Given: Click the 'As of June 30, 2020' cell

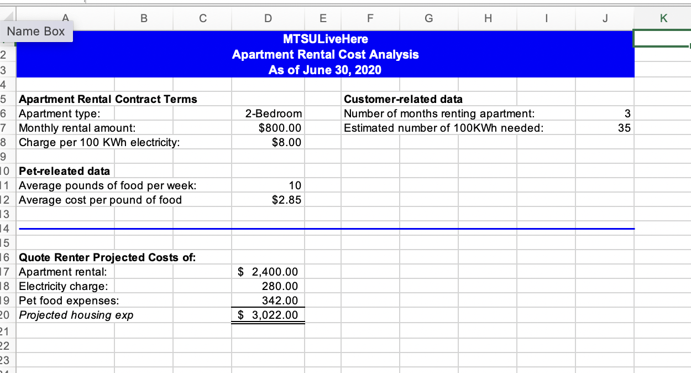Looking at the screenshot, I should [325, 70].
